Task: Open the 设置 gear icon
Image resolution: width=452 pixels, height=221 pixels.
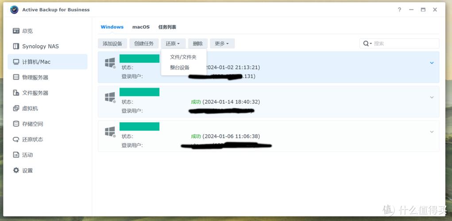Action: 16,170
